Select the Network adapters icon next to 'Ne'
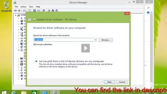The width and height of the screenshot is (167, 94). click(x=22, y=47)
